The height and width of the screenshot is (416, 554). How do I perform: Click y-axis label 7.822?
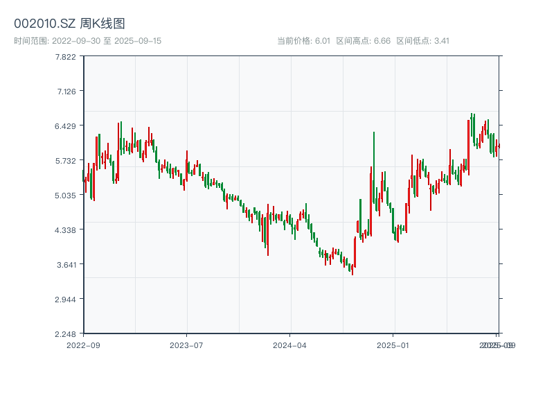click(x=66, y=57)
